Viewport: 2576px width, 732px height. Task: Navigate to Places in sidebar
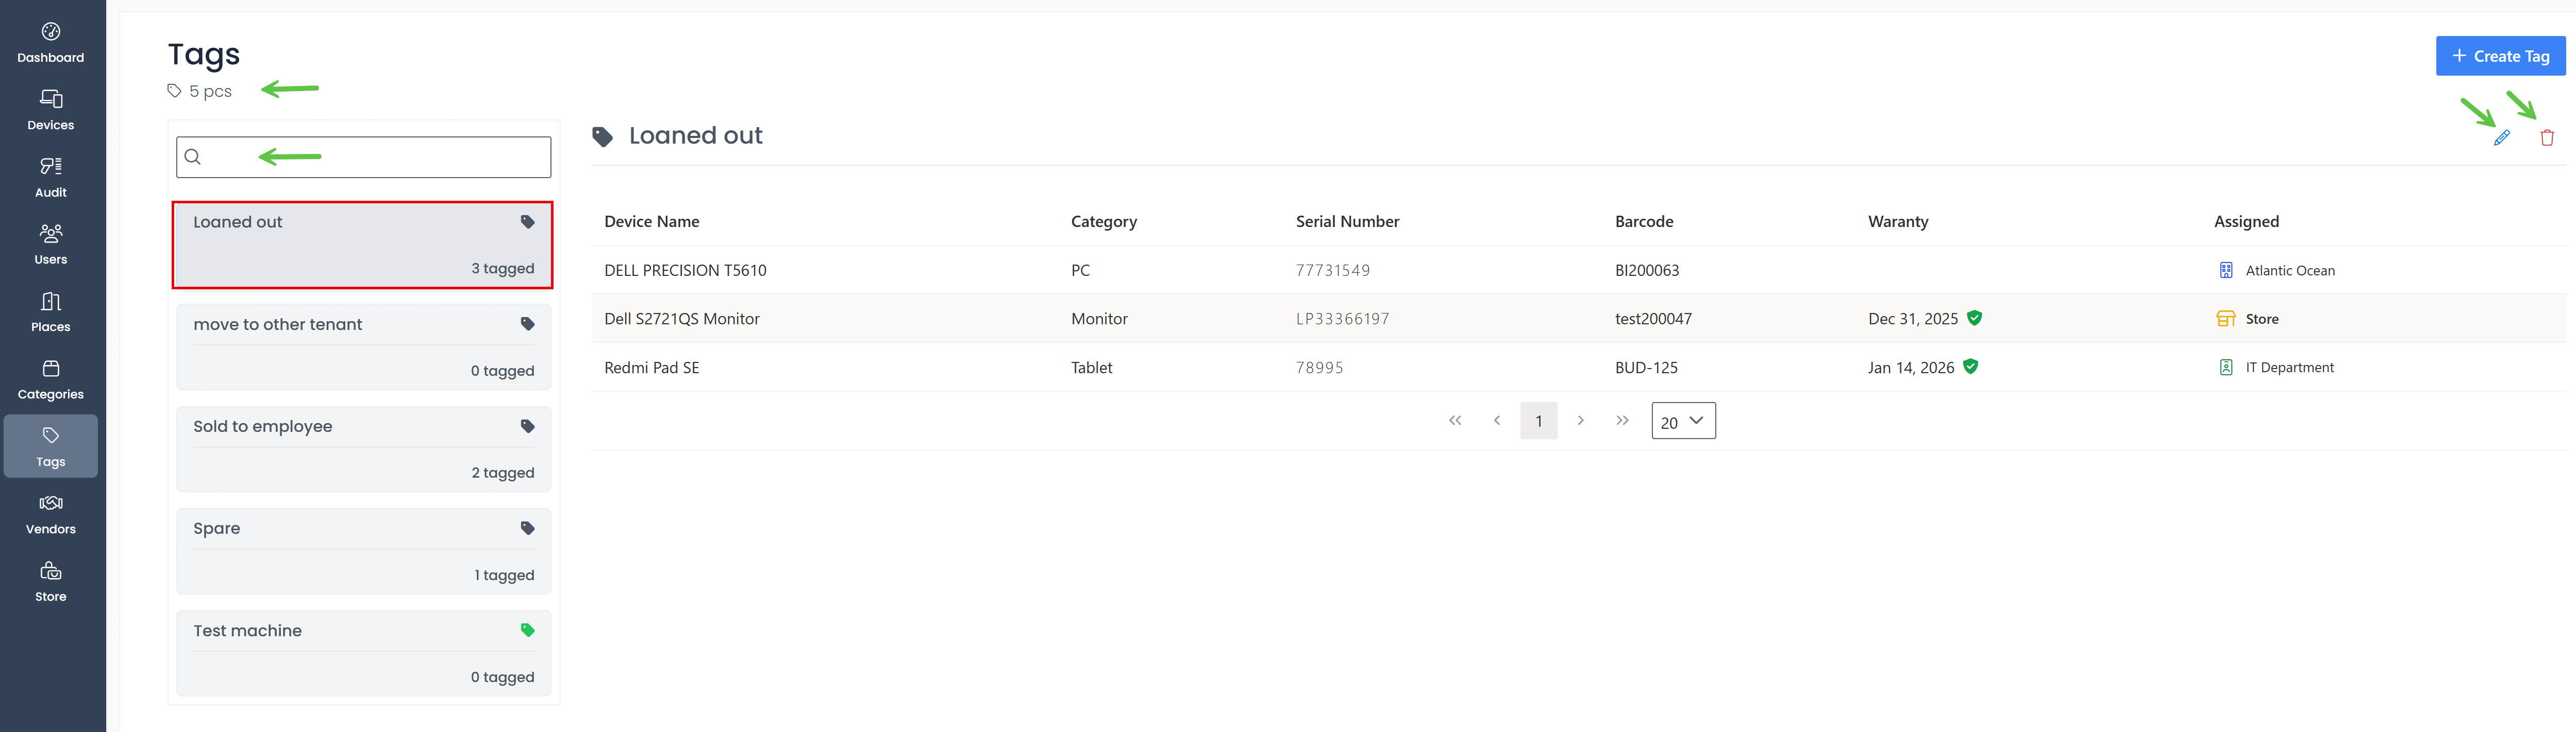(51, 311)
